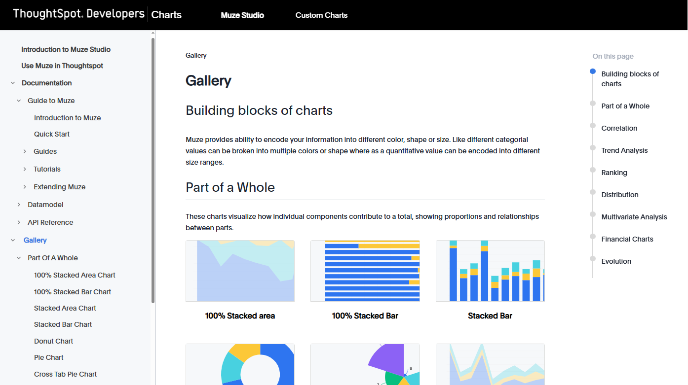Click the Correlation bullet marker
Image resolution: width=688 pixels, height=385 pixels.
(x=593, y=126)
